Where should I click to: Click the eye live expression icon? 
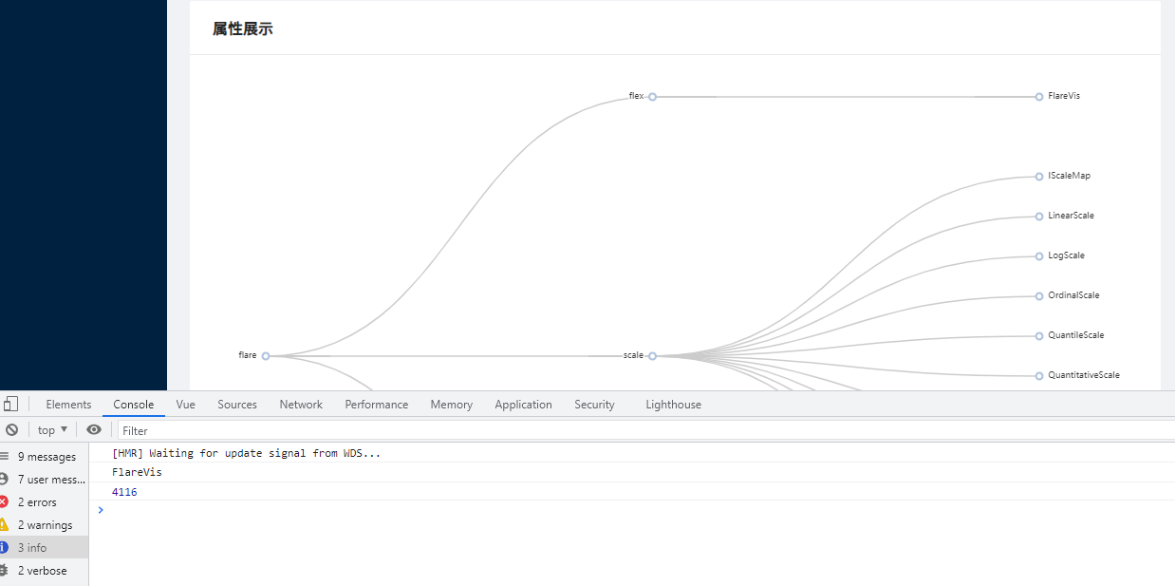(x=94, y=429)
